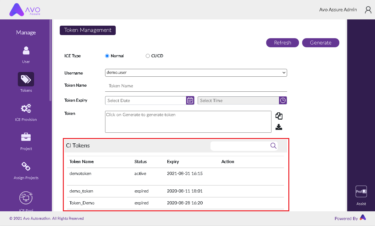Click the sidebar vertical scrollbar
This screenshot has width=375, height=226.
coord(50,60)
